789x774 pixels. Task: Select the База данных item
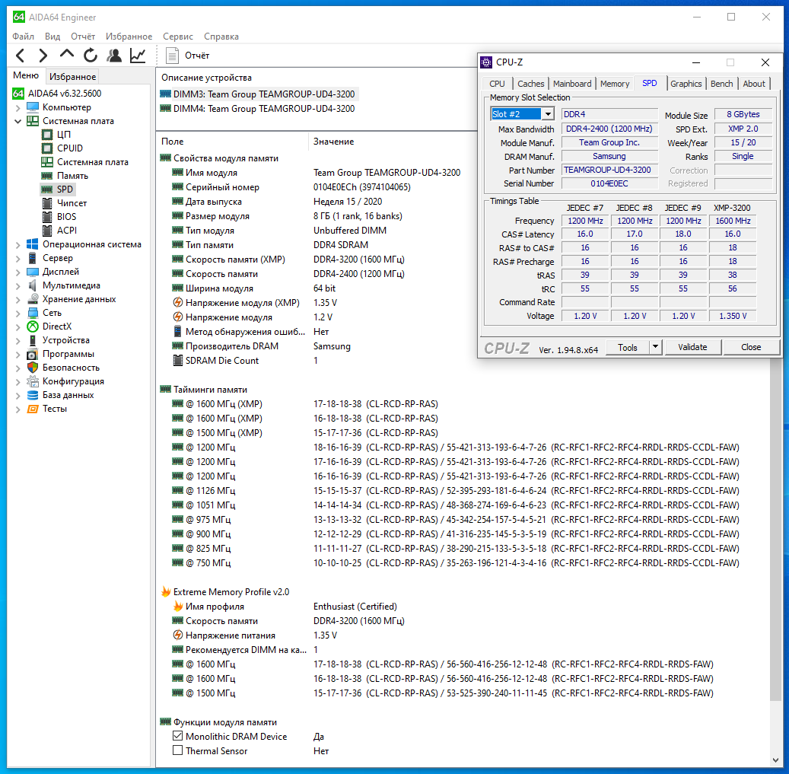pyautogui.click(x=68, y=395)
